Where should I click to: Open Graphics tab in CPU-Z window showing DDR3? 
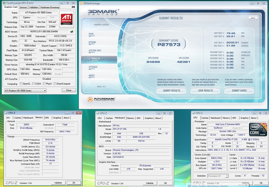pos(57,118)
